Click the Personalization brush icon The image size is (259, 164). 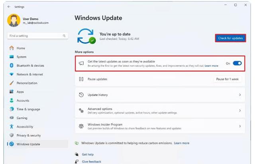tap(12, 83)
